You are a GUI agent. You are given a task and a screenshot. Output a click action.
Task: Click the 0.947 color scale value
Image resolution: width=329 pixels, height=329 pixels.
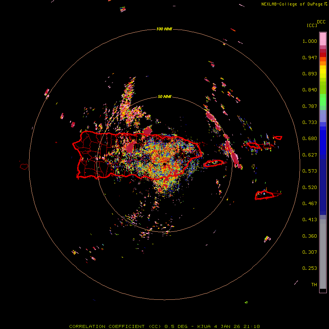310,57
